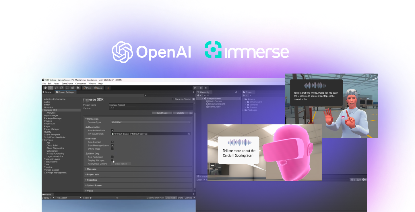Open the Help menu
Viewport: 415px width, 212px height.
100,84
